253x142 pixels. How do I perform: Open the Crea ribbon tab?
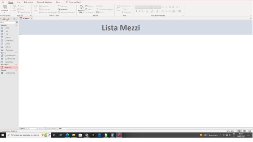18,2
